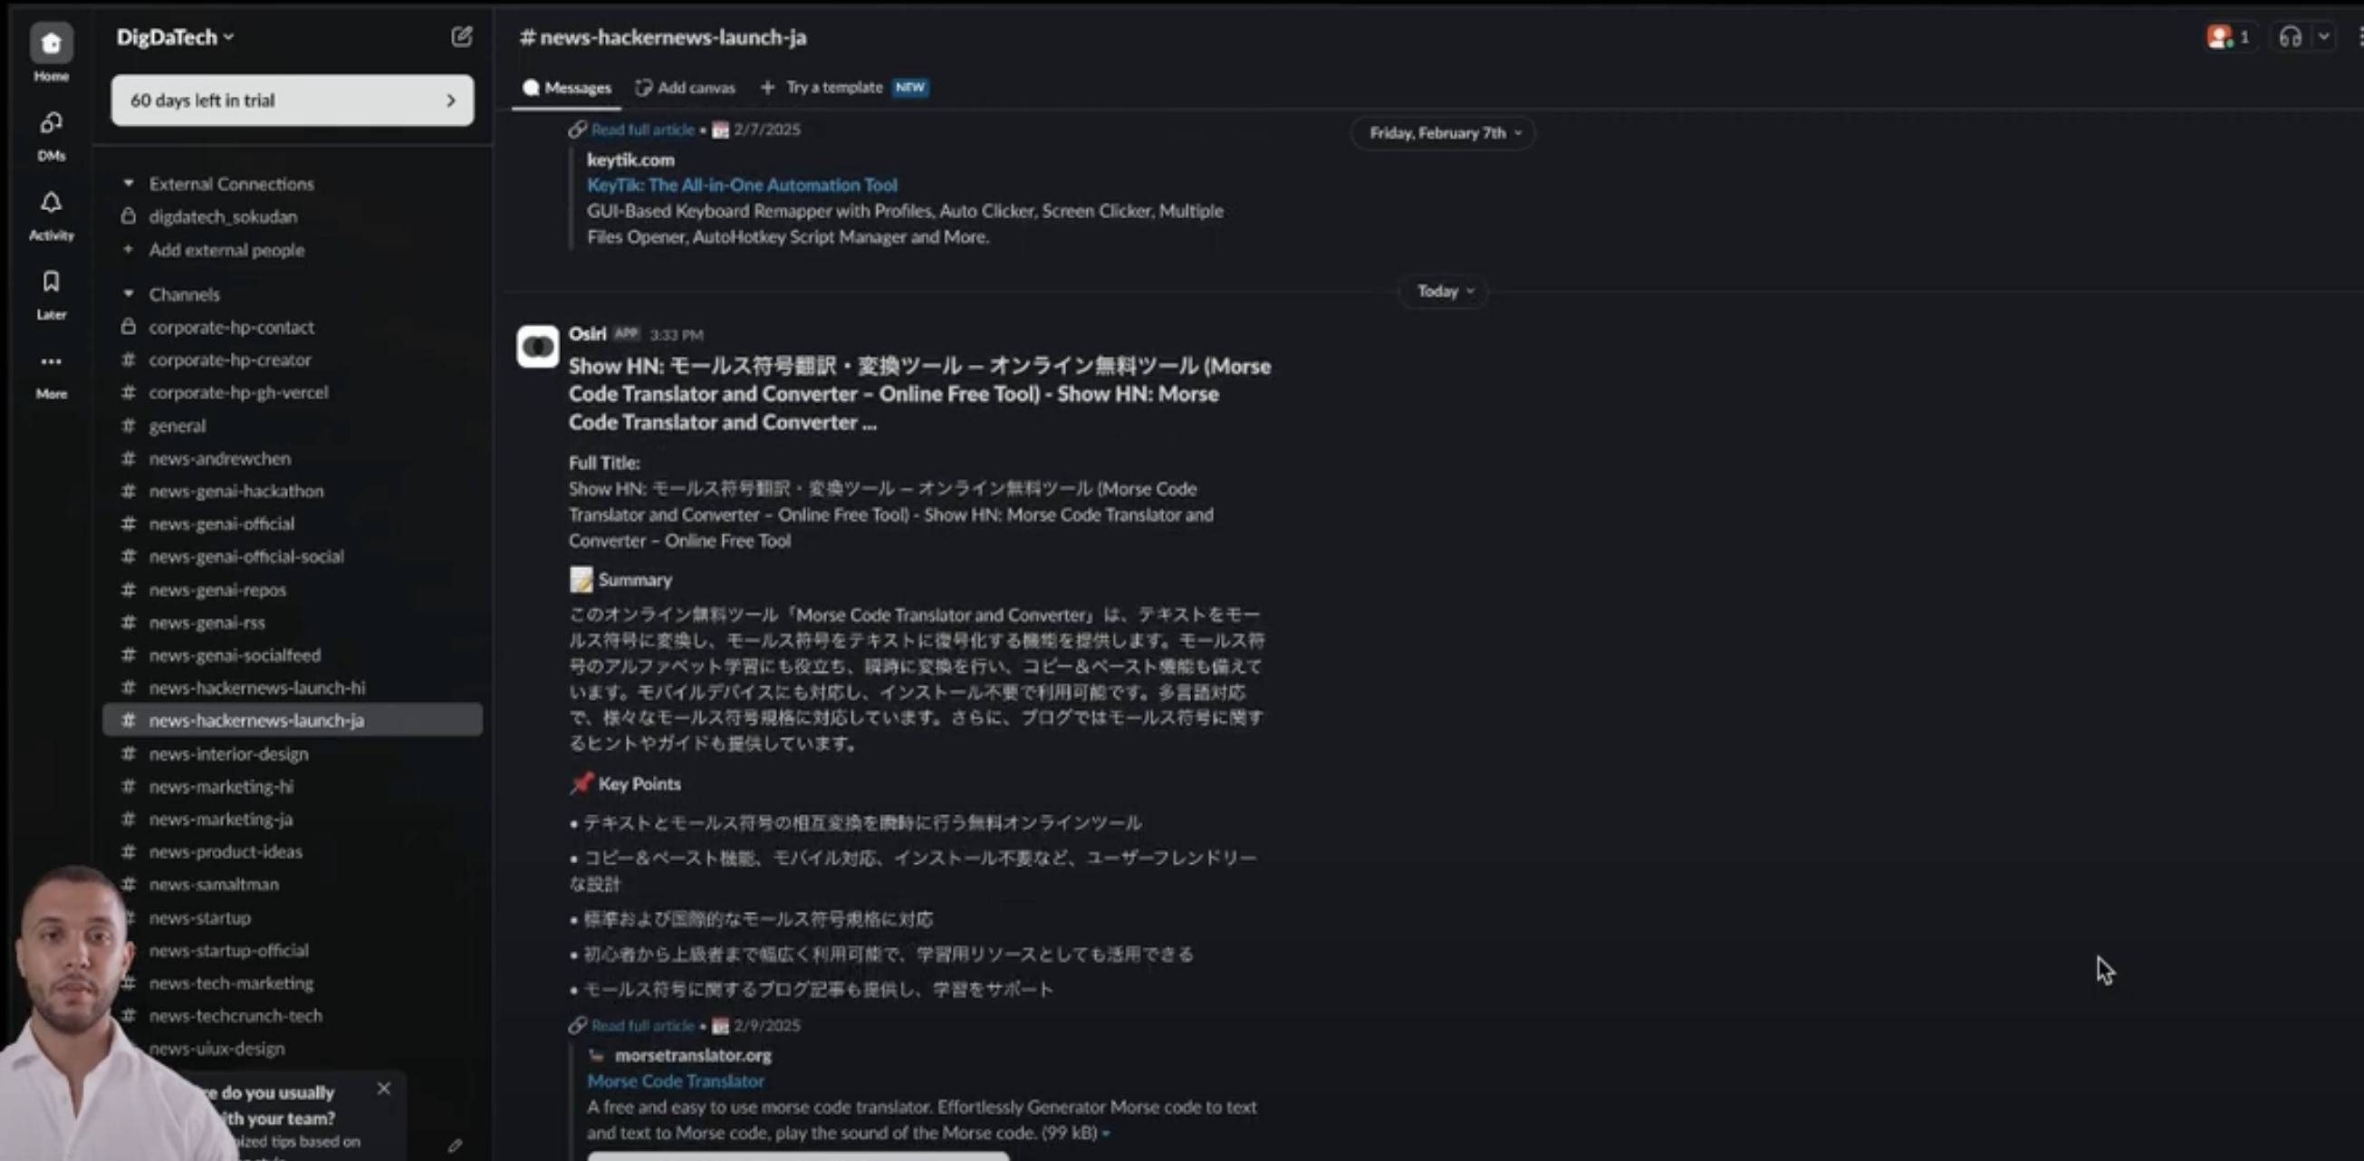Switch to the Messages tab
The image size is (2364, 1161).
click(x=567, y=87)
